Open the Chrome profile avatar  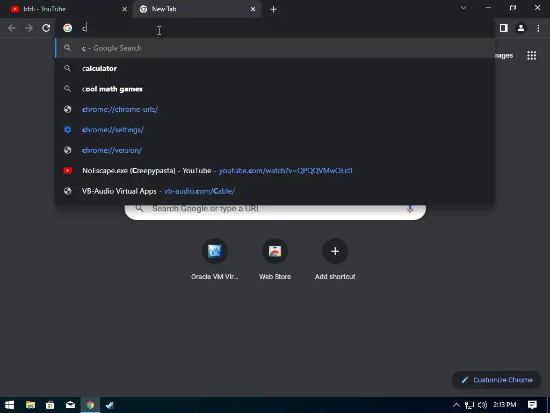coord(521,28)
